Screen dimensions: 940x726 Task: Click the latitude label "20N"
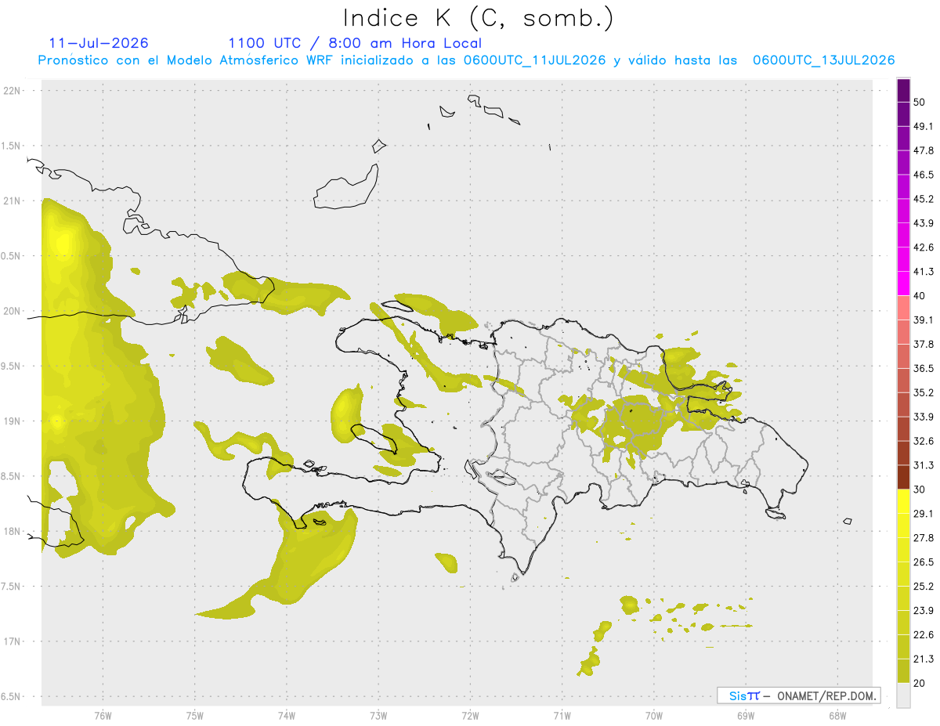click(13, 311)
